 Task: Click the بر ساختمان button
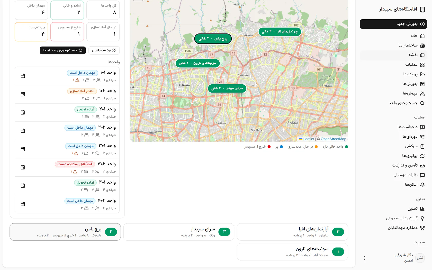[x=104, y=50]
